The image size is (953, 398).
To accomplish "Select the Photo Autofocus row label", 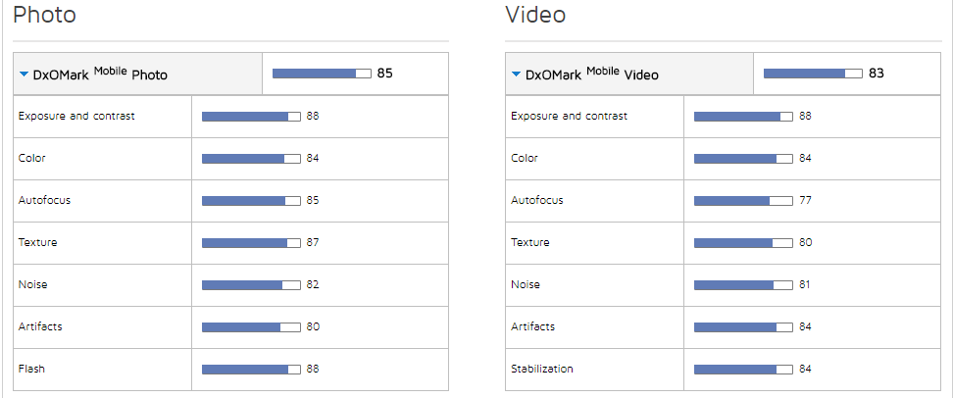I will tap(44, 200).
